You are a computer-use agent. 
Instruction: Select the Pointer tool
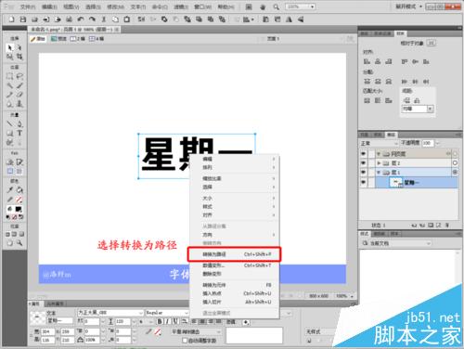(x=9, y=47)
